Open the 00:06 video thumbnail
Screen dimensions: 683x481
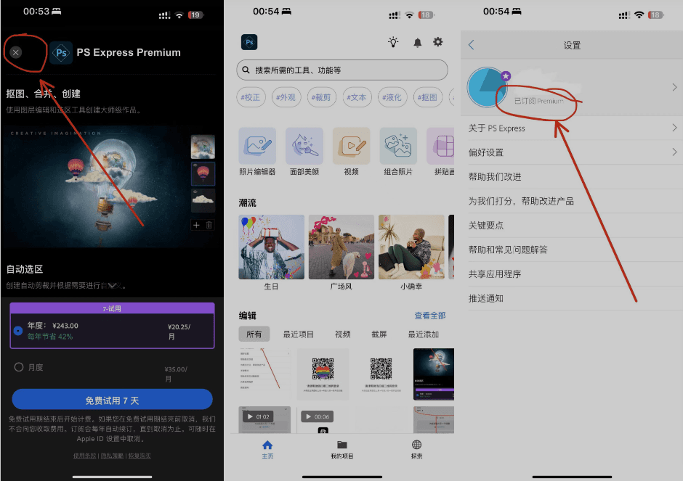click(323, 419)
